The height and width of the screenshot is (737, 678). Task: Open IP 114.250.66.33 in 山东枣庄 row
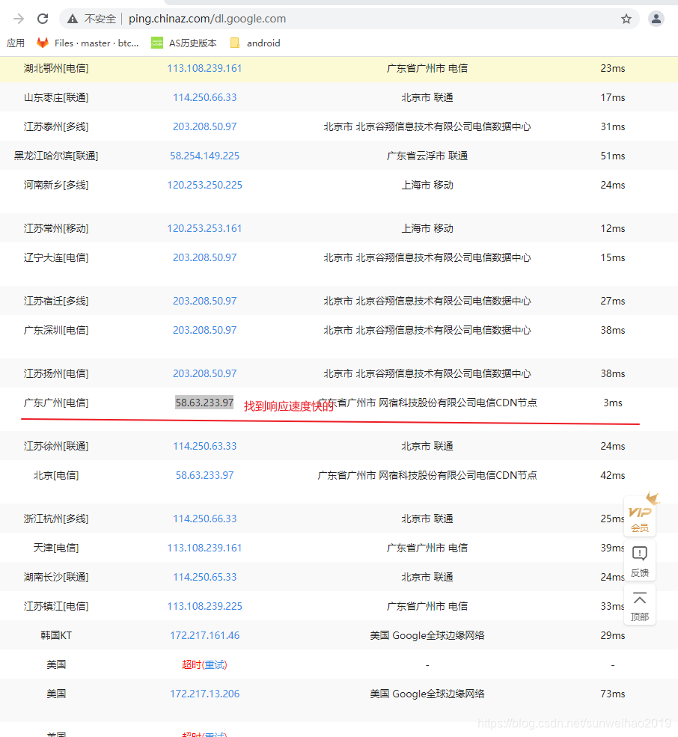click(204, 98)
